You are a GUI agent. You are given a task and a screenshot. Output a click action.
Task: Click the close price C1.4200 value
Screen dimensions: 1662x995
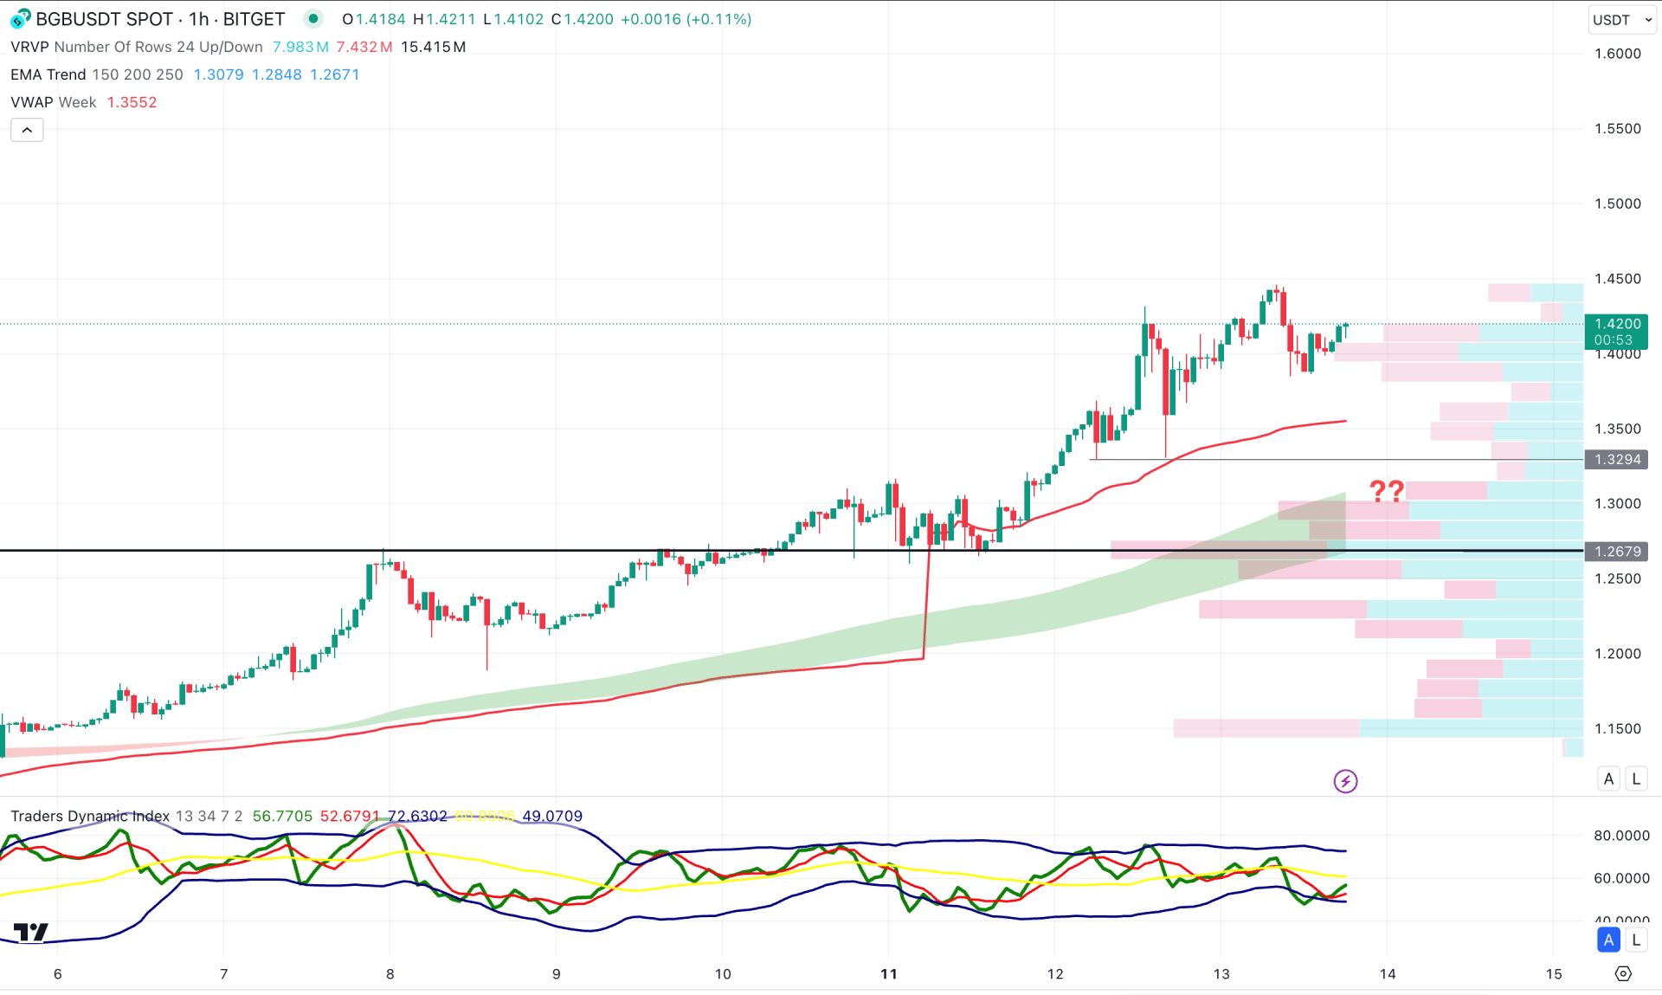click(583, 19)
